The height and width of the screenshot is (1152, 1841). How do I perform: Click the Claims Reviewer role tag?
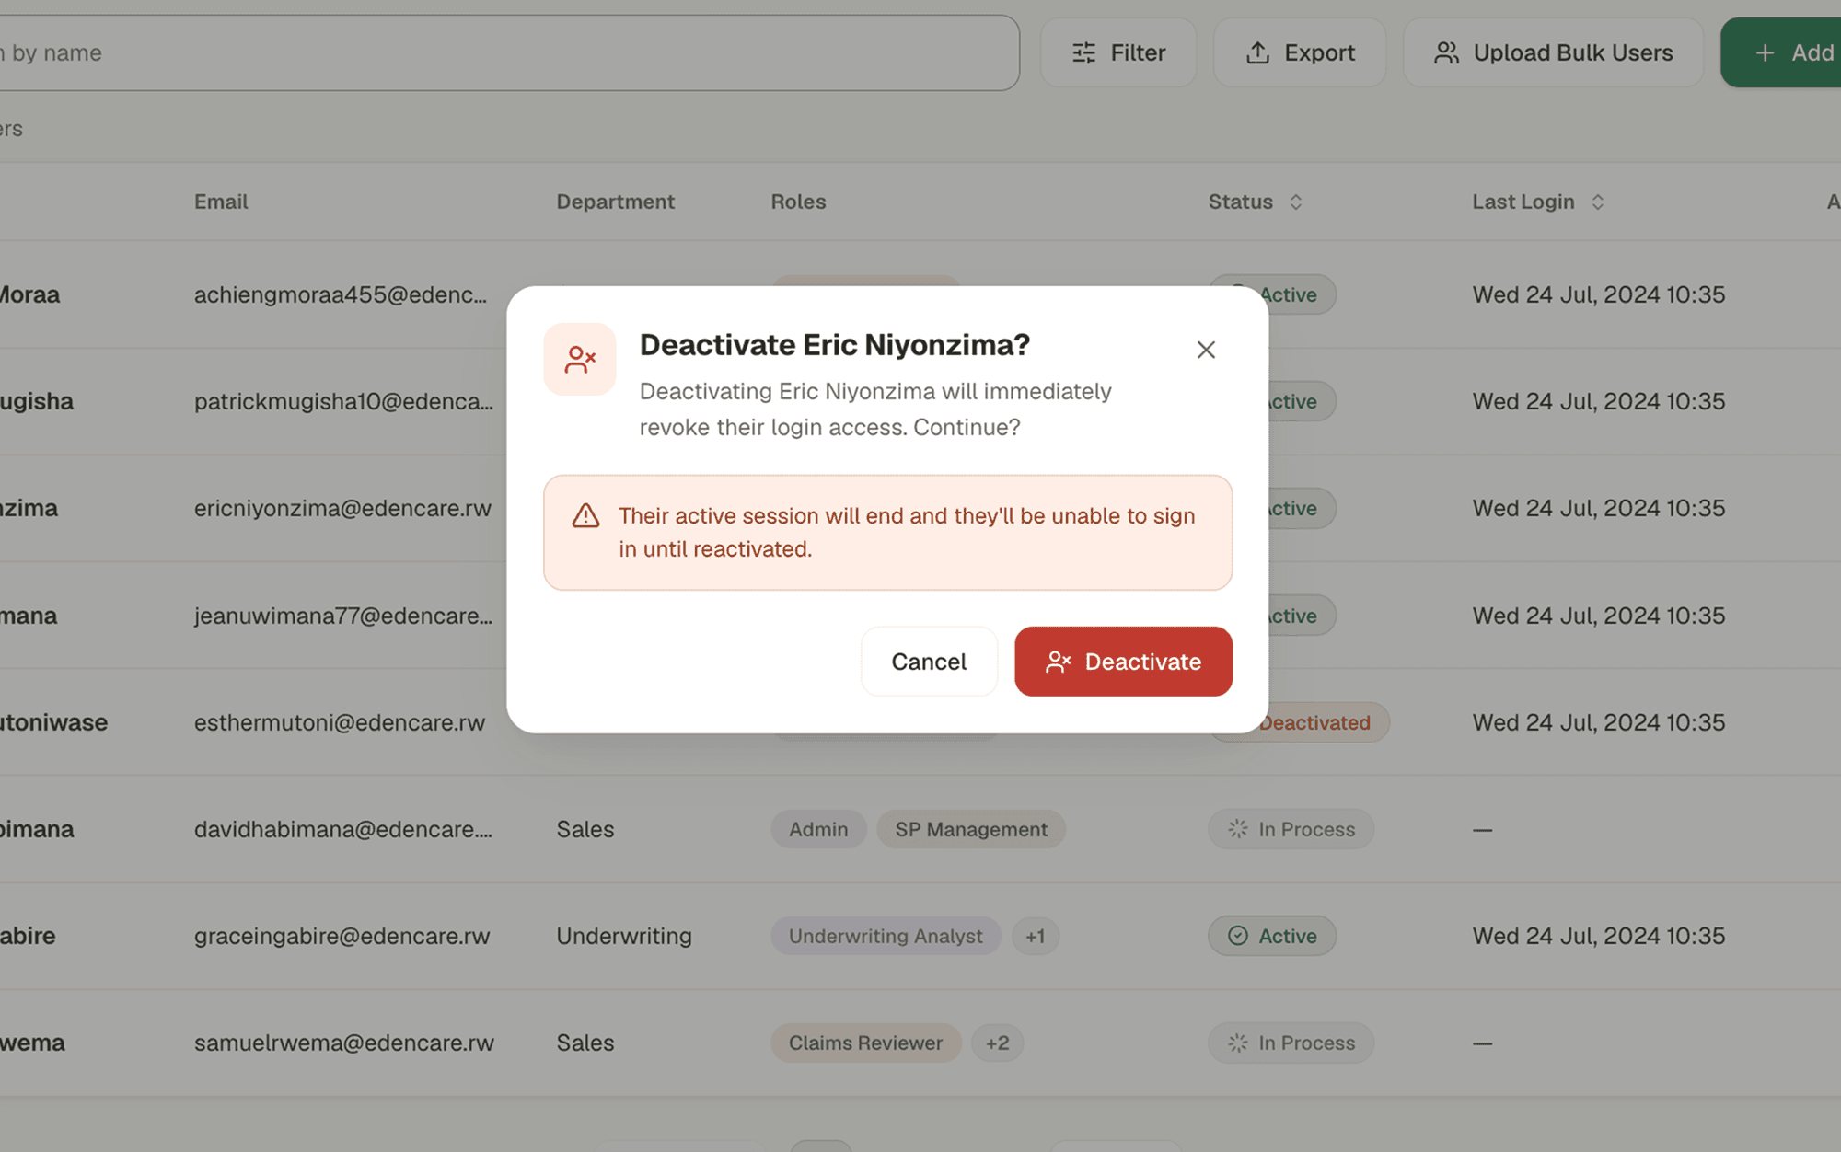tap(865, 1043)
